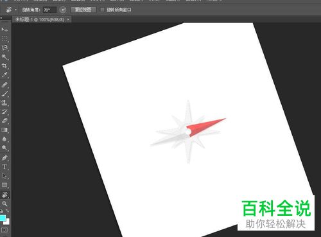Select the Eyedropper tool
Image resolution: width=321 pixels, height=237 pixels.
click(x=4, y=75)
